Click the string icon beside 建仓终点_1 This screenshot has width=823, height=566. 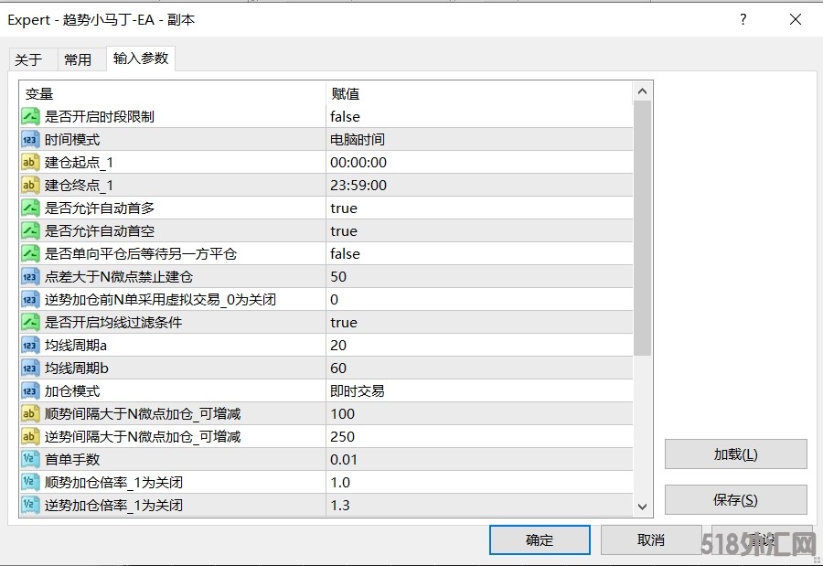point(30,185)
